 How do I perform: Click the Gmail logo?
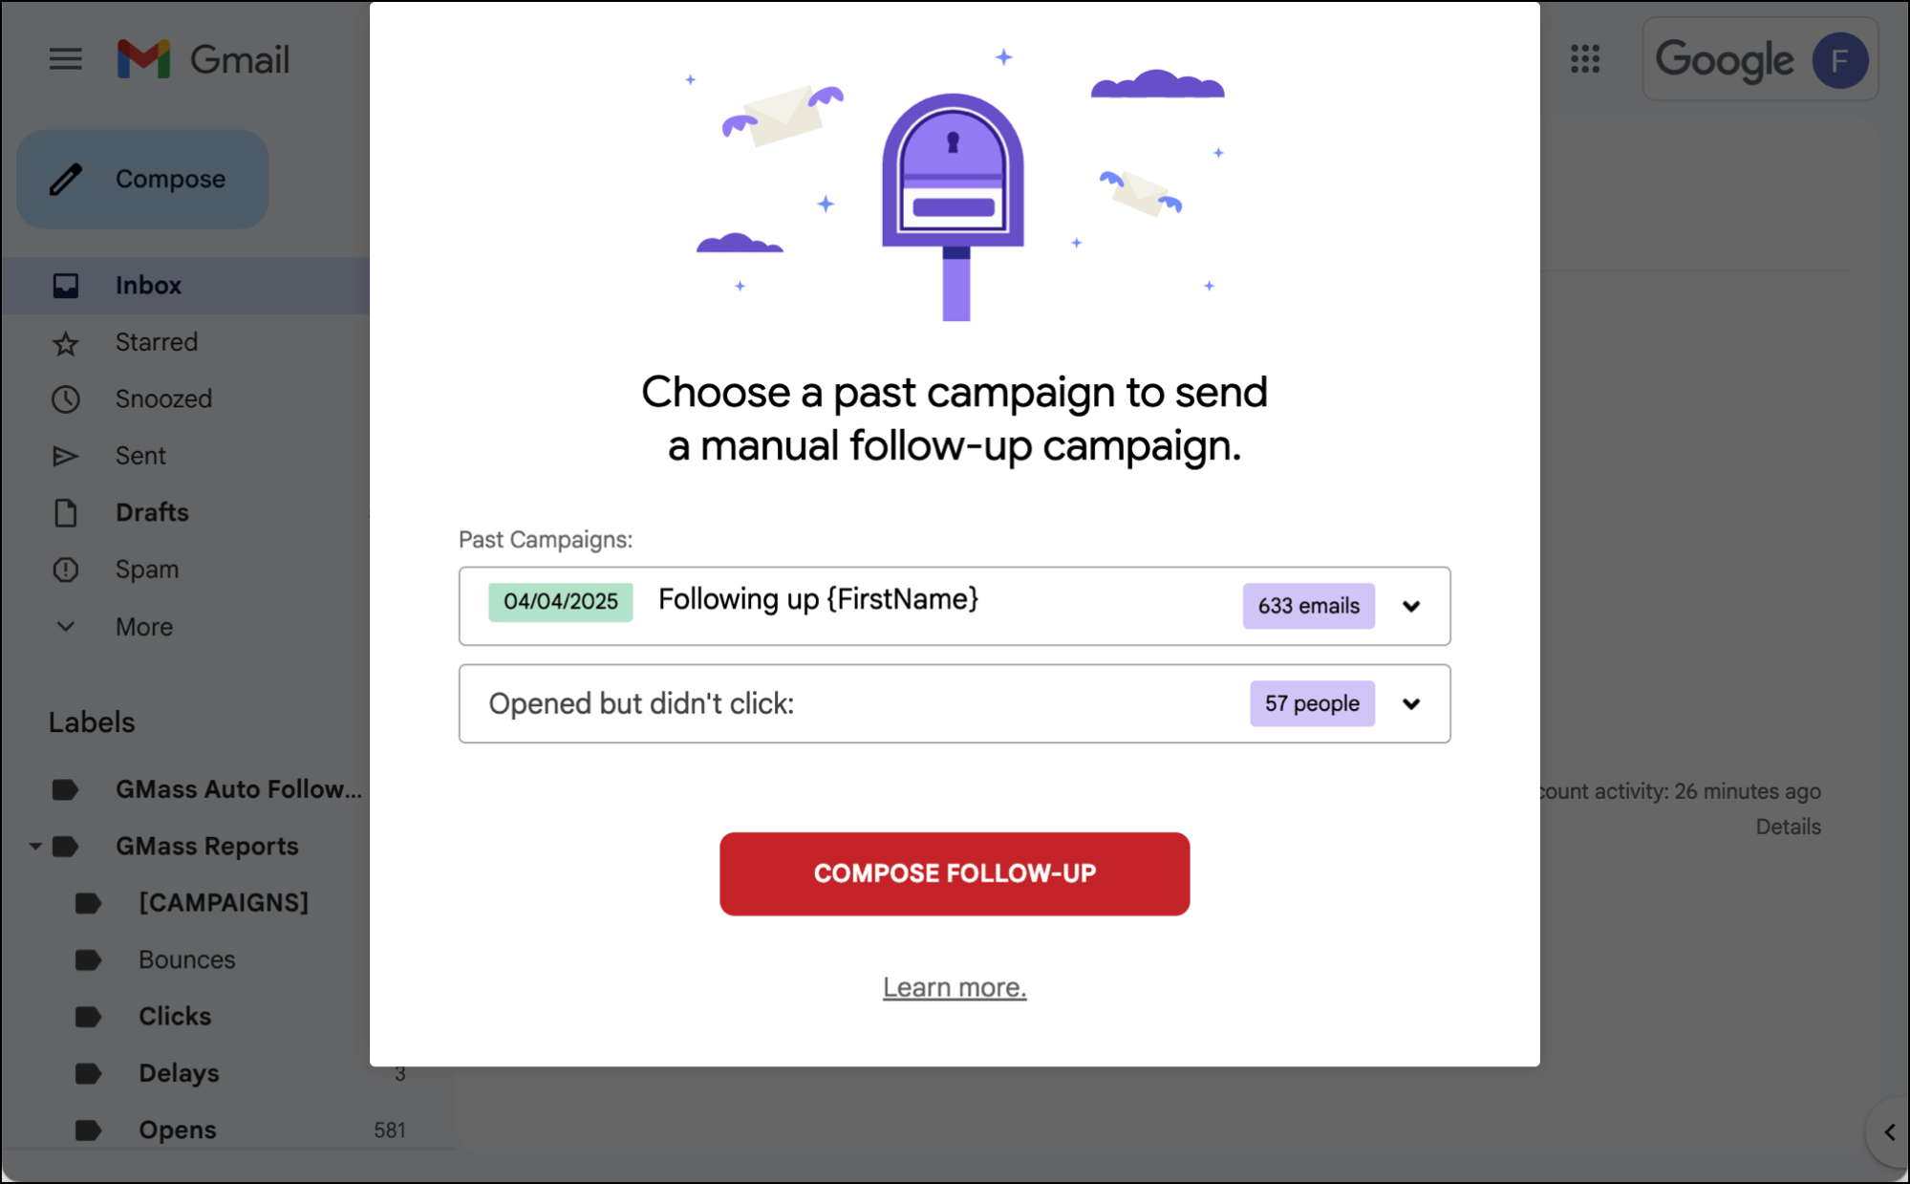pos(203,59)
